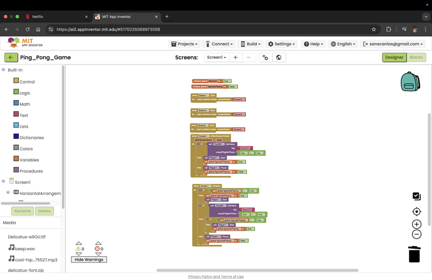Center the workspace with the target icon
The image size is (432, 280).
[x=416, y=211]
